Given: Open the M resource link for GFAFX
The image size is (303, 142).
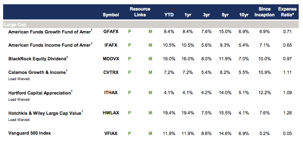Looking at the screenshot, I should 150,32.
